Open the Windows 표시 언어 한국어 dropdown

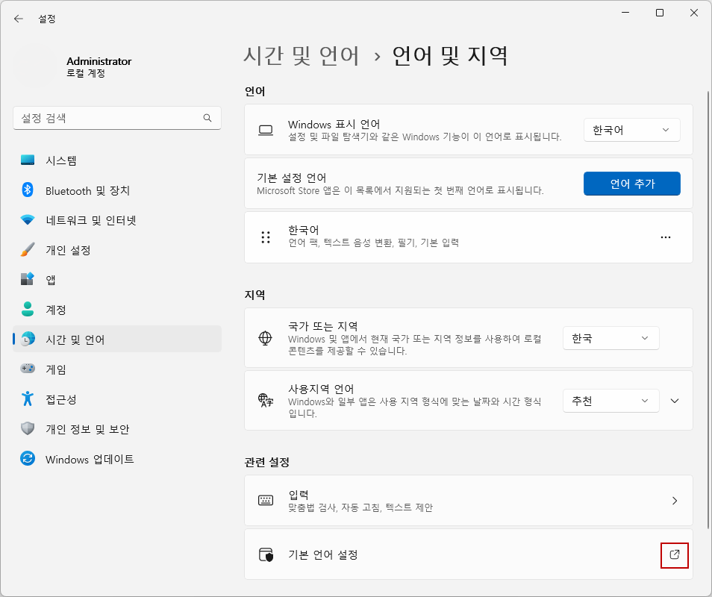pos(631,131)
